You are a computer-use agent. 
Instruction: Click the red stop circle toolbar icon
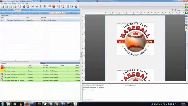[54, 6]
